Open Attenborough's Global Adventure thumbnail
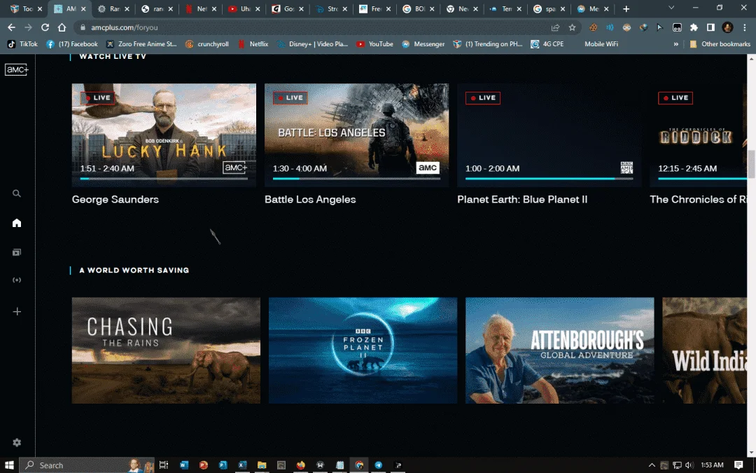756x473 pixels. (x=560, y=350)
